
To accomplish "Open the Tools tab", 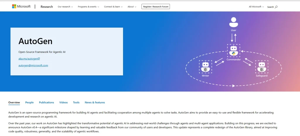I will coord(76,102).
